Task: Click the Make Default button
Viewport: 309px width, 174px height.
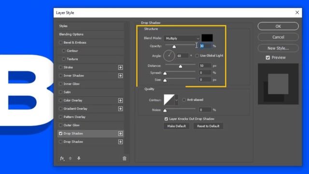Action: tap(176, 126)
